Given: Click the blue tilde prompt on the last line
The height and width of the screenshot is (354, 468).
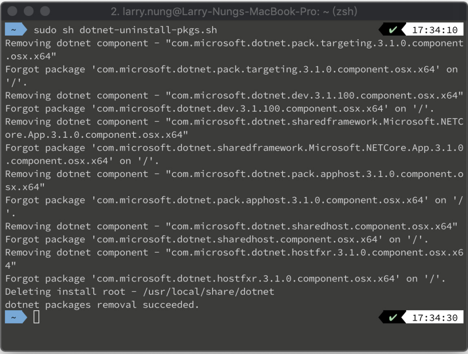Looking at the screenshot, I should pos(16,318).
